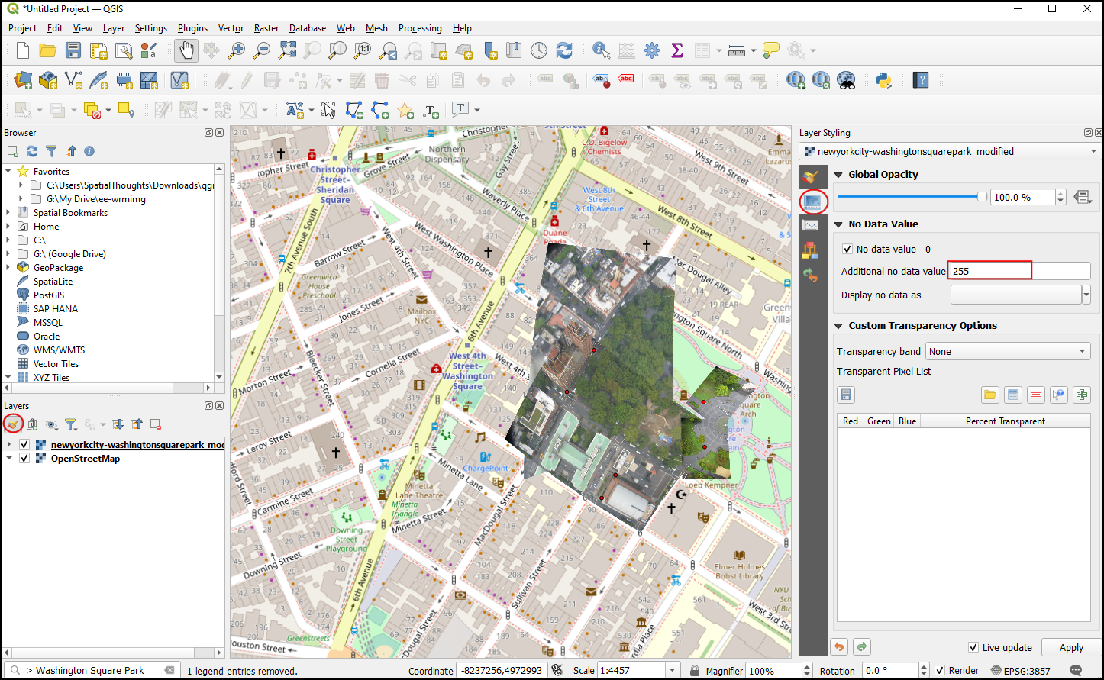The height and width of the screenshot is (680, 1104).
Task: Click the EPSG:3857 projection button
Action: [1019, 671]
